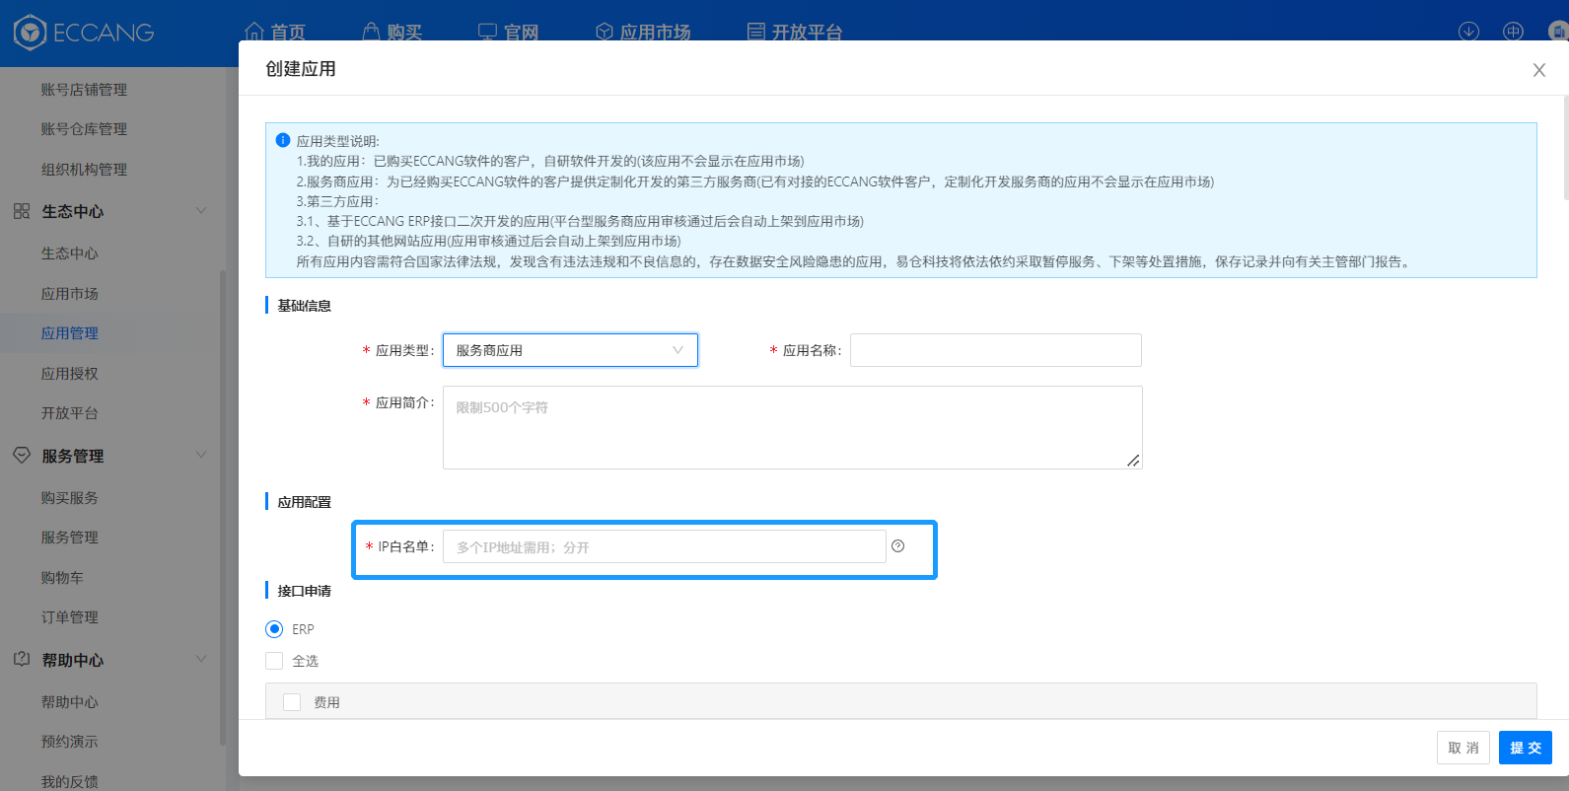Screen dimensions: 1569x791
Task: Open 订单管理 in the sidebar
Action: 69,617
